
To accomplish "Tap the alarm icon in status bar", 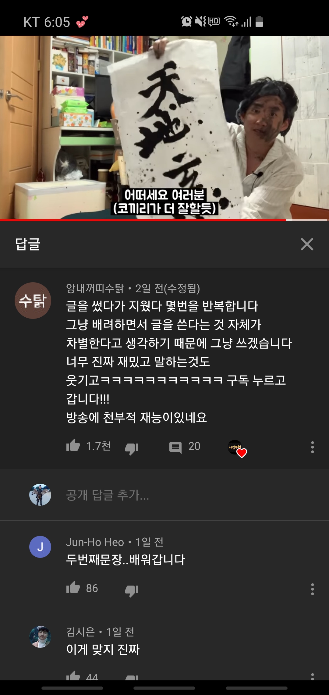I will [186, 21].
